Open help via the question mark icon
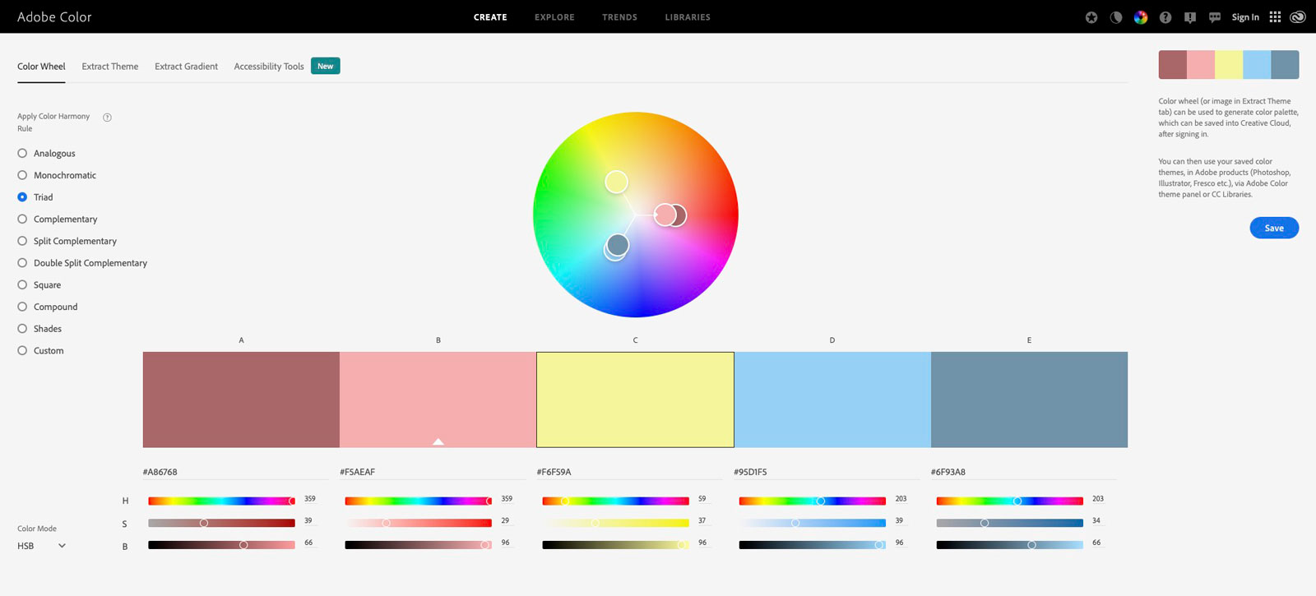 [1165, 17]
